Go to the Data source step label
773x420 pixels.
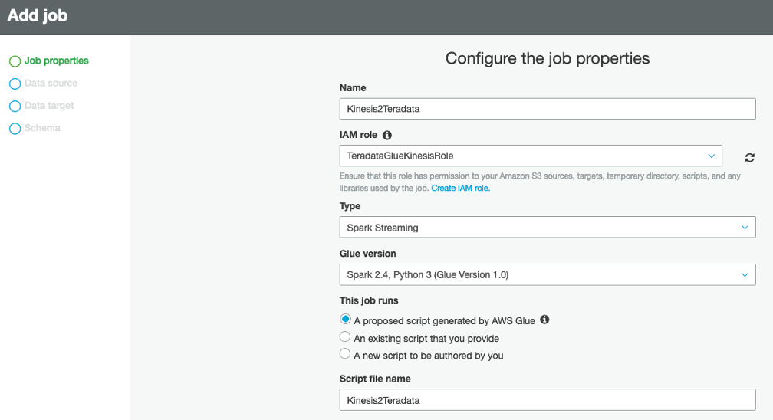click(x=51, y=83)
